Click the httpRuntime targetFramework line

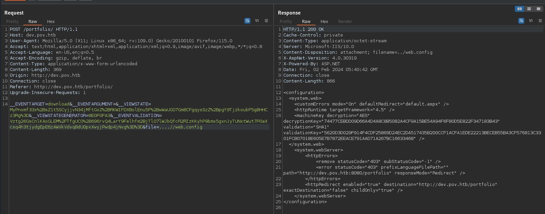pos(344,110)
